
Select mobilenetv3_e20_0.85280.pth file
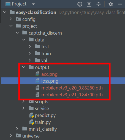(x=72, y=88)
